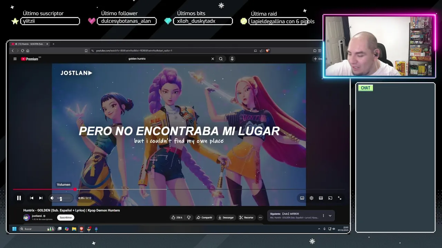
Task: Open the jostland channel name
Action: coord(37,216)
